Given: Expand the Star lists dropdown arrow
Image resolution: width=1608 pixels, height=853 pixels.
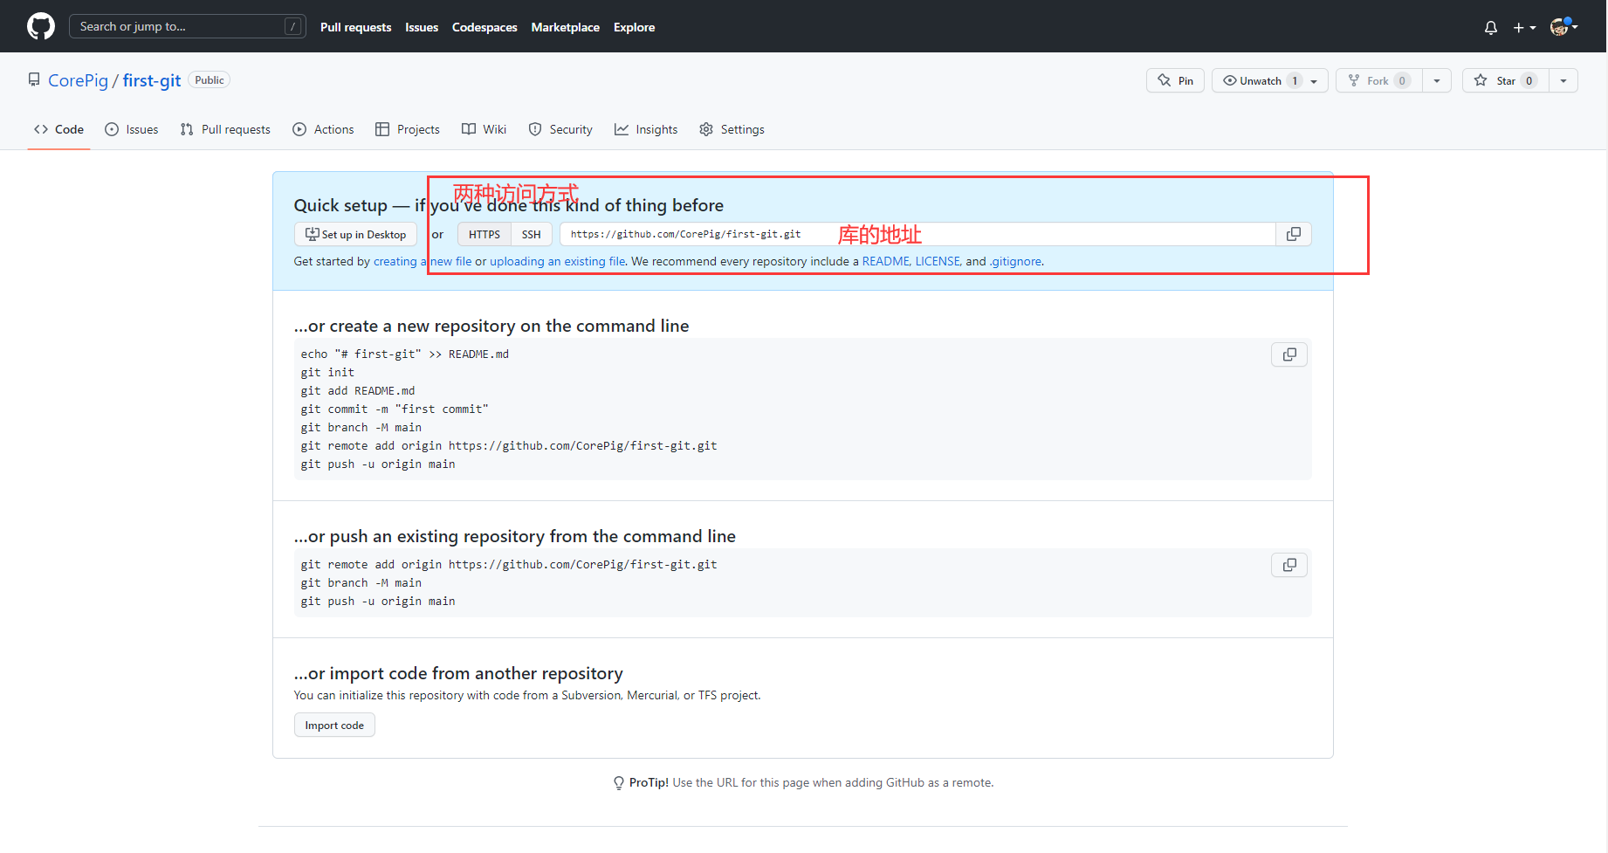Looking at the screenshot, I should click(x=1563, y=80).
